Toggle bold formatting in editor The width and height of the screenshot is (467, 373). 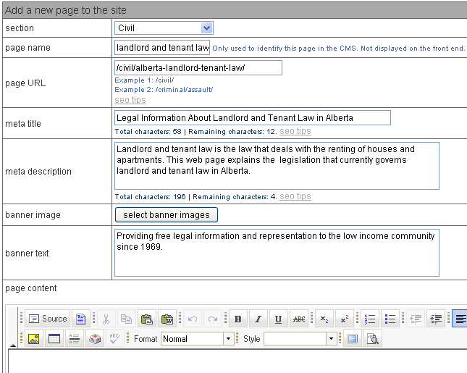(x=237, y=319)
